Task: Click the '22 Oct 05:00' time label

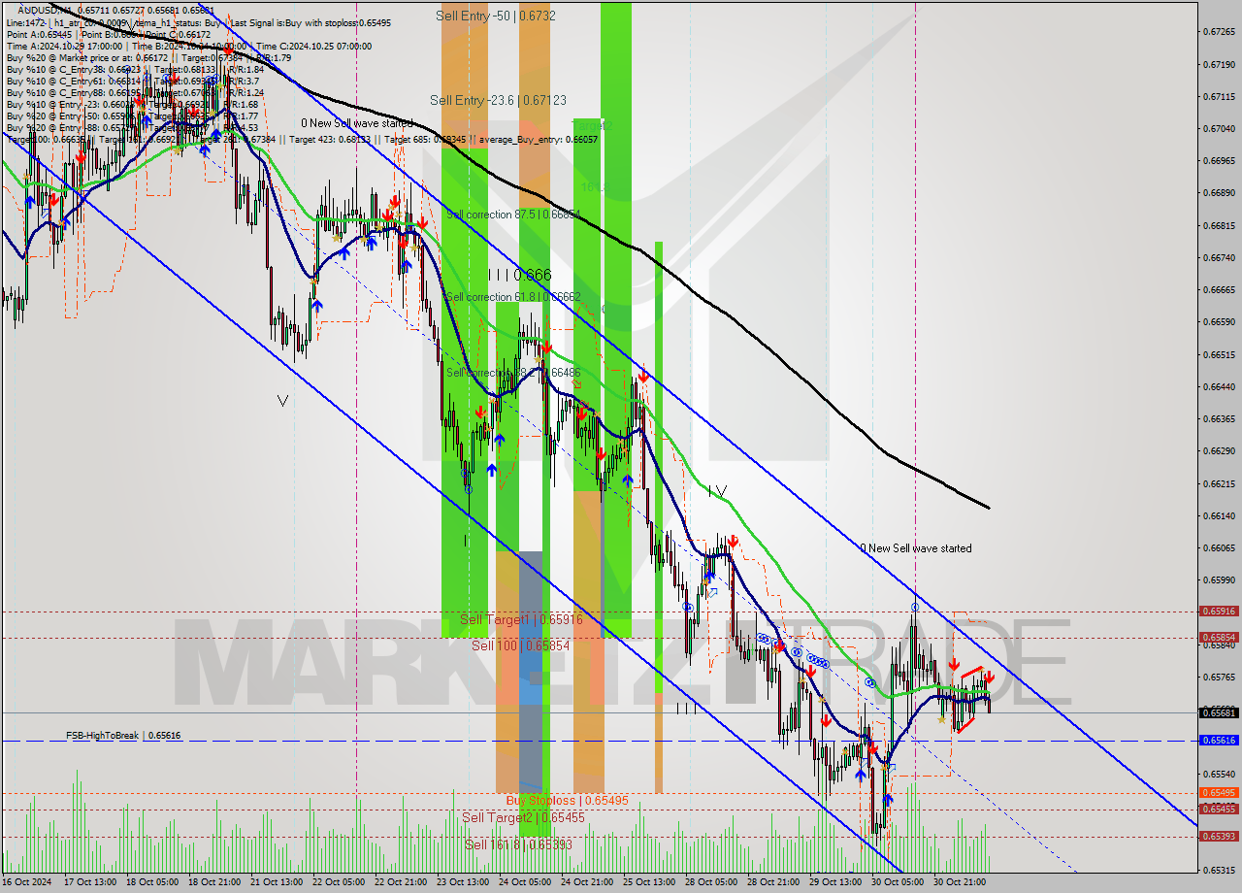Action: point(338,882)
